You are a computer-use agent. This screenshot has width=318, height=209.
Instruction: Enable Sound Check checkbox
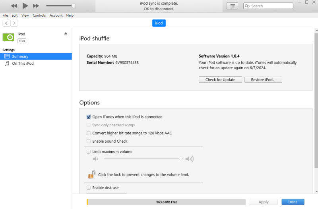pos(89,141)
